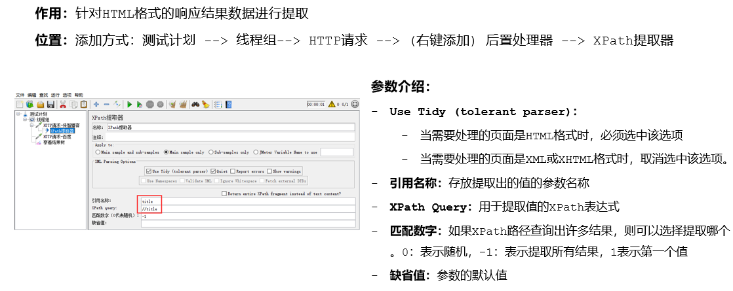Click the XPath query field

(248, 209)
